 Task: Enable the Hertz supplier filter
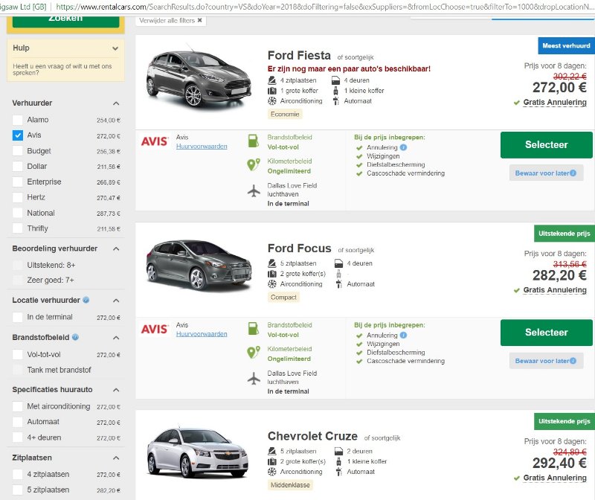[x=18, y=198]
